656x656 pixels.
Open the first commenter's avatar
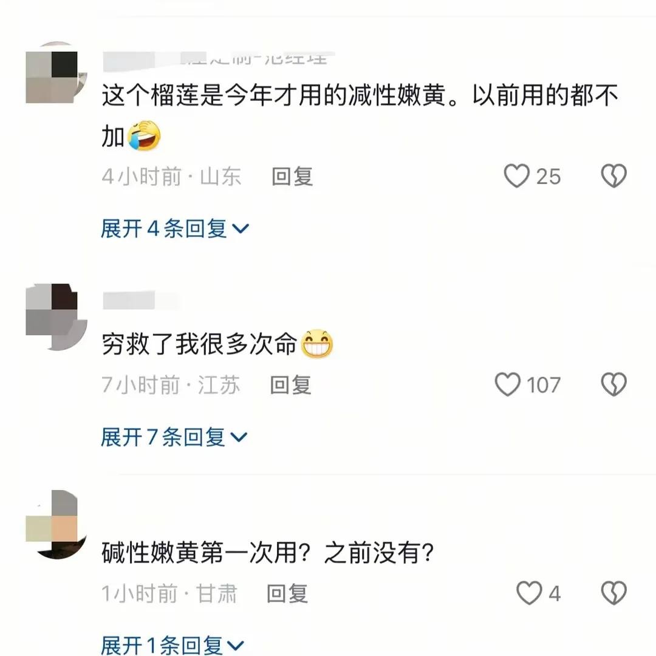coord(56,72)
